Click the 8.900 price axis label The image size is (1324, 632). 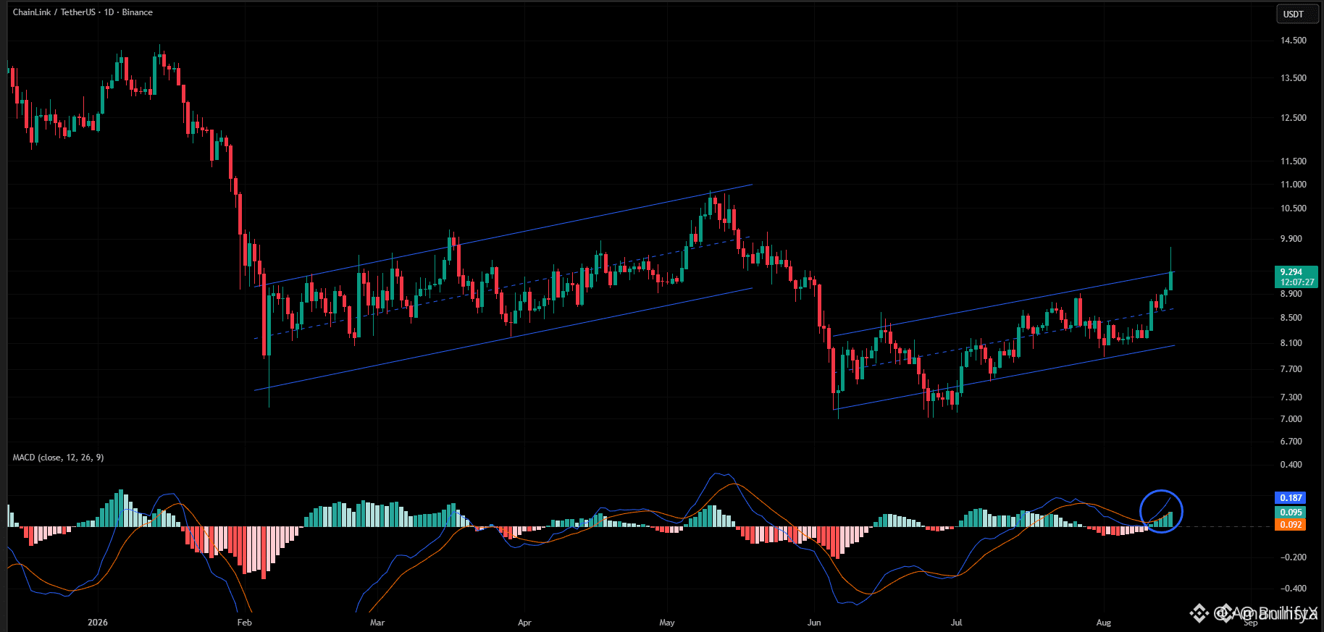click(x=1291, y=294)
